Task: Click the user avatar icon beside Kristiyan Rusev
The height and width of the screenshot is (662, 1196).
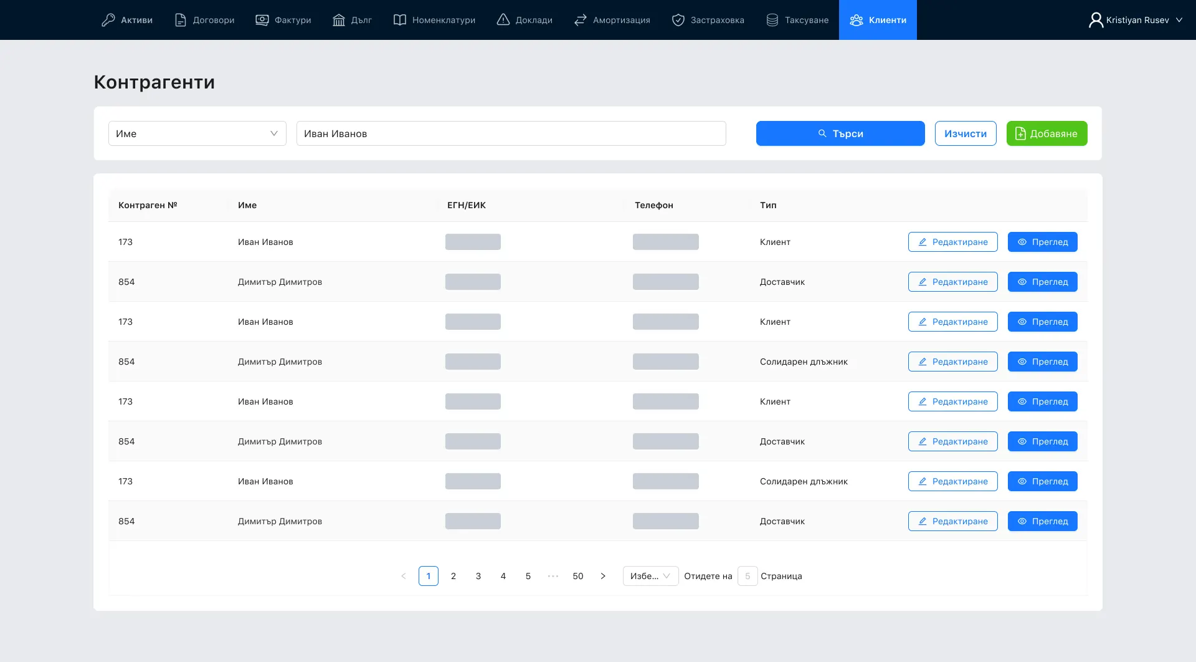Action: (1096, 20)
